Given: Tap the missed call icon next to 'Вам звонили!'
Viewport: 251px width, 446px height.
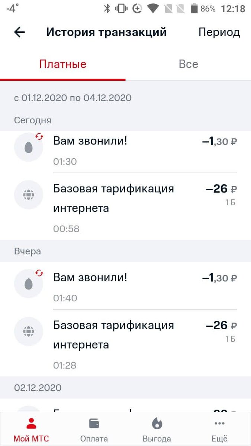Looking at the screenshot, I should tap(28, 146).
